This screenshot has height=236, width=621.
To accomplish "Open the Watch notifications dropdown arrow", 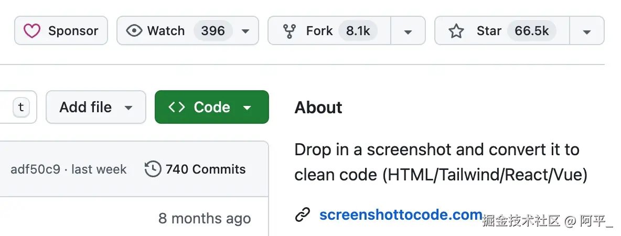I will (x=245, y=31).
